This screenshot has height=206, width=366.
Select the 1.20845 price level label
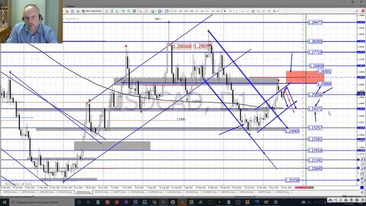pos(315,168)
